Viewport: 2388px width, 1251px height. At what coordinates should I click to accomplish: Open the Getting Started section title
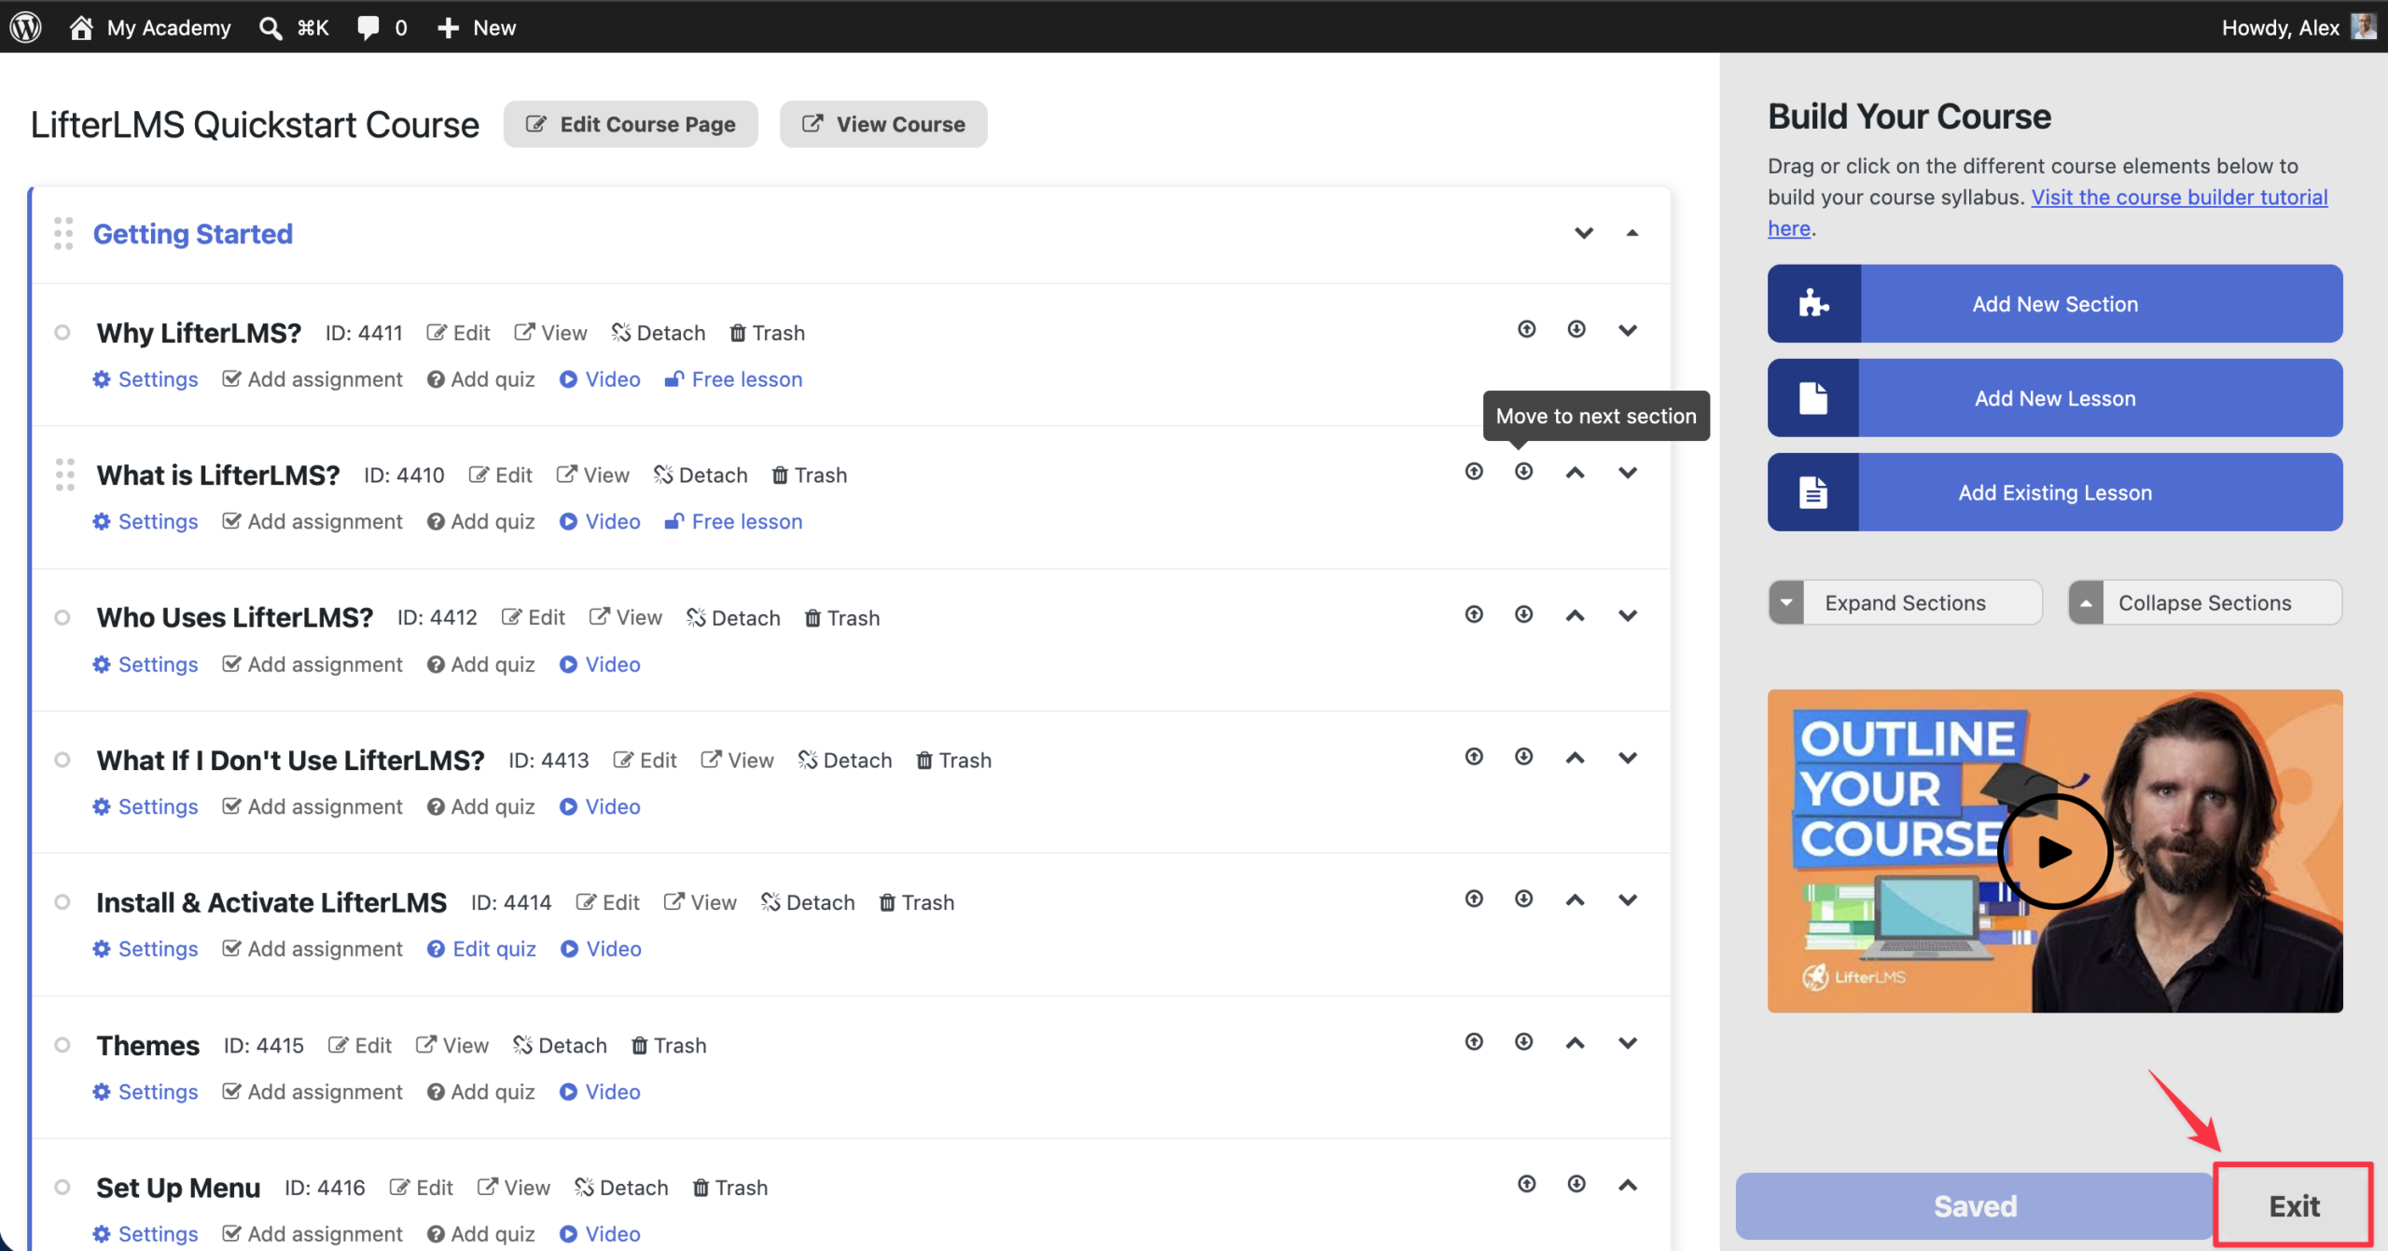pyautogui.click(x=193, y=233)
